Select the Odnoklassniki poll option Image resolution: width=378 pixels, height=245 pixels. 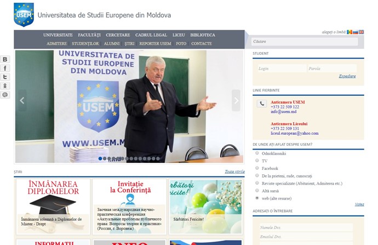coord(257,153)
